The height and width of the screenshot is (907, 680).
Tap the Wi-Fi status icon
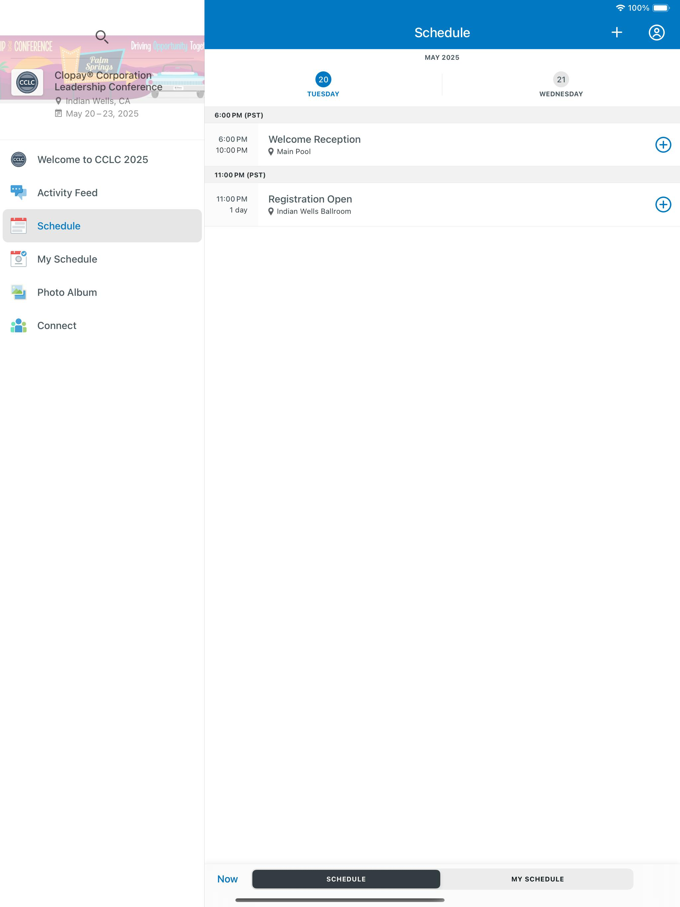[620, 8]
